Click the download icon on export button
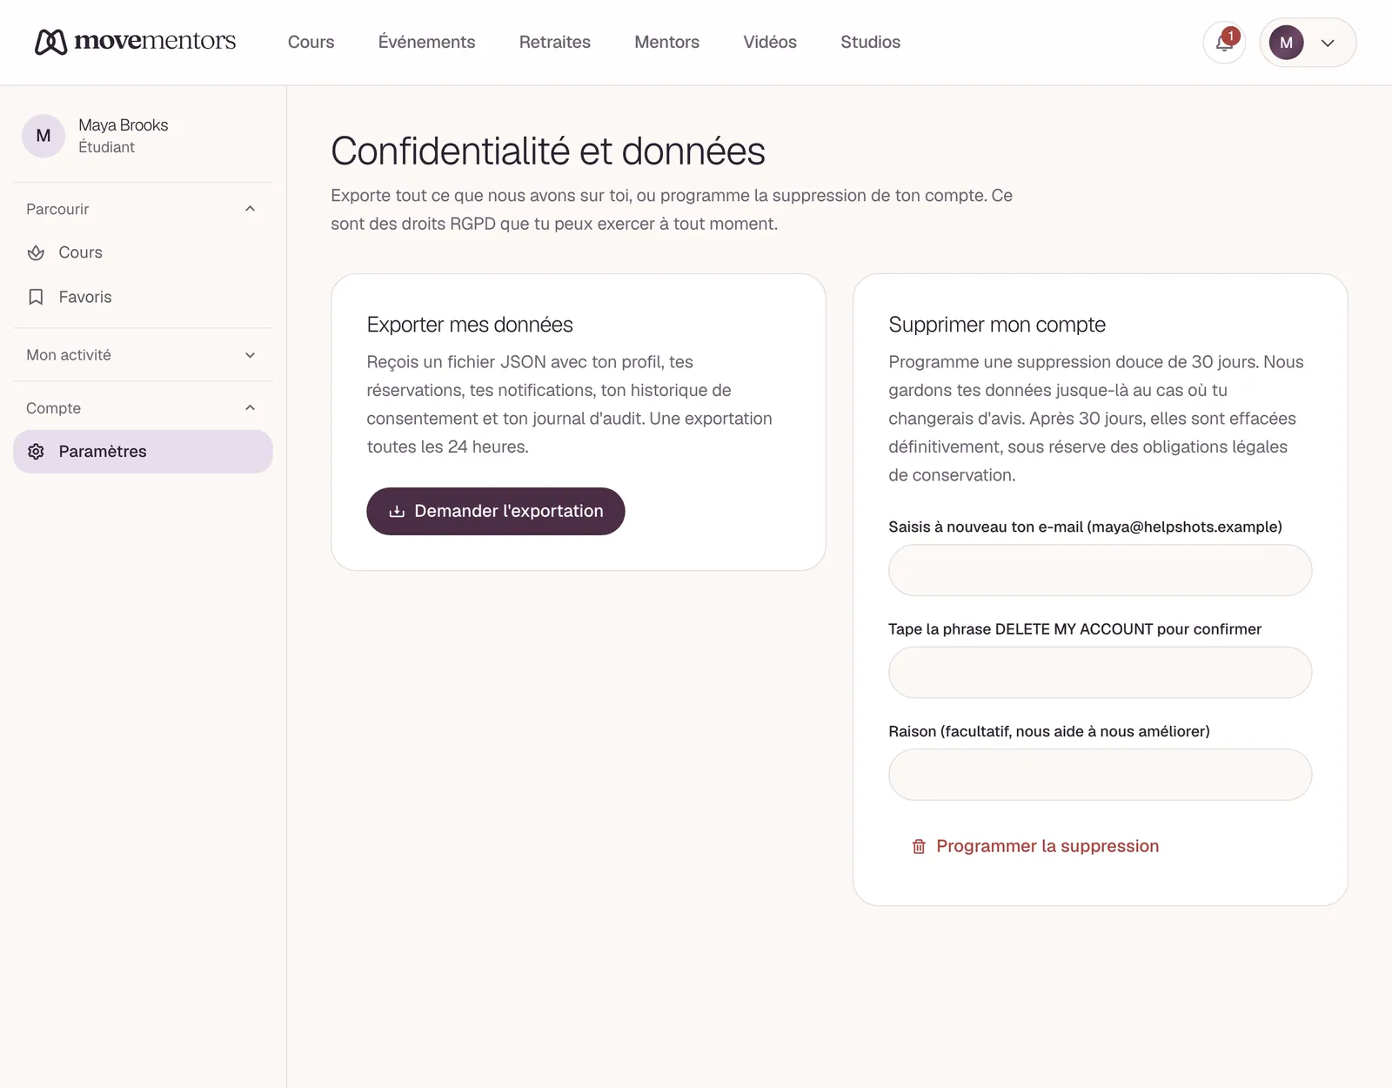 [x=397, y=511]
